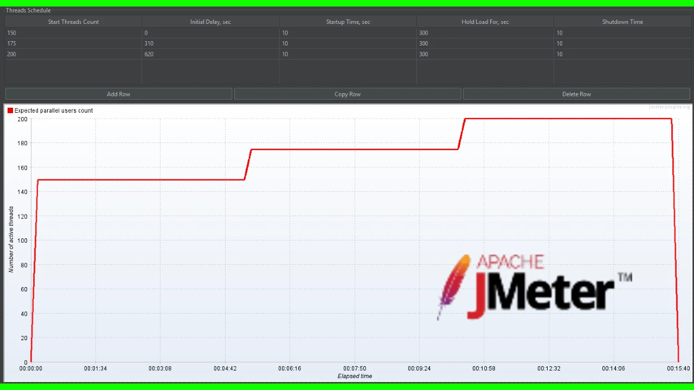Click the 100 value on the threads axis
The width and height of the screenshot is (694, 390).
[x=22, y=240]
